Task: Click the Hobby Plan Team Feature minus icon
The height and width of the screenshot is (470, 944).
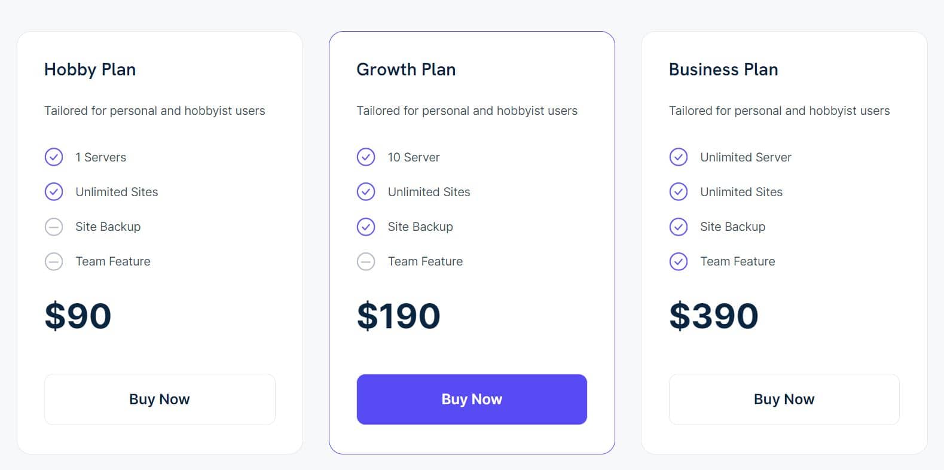Action: point(54,261)
